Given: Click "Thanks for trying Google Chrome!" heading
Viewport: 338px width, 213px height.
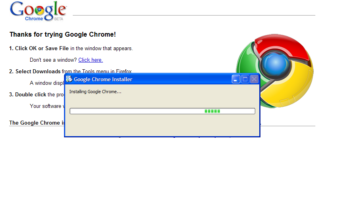Looking at the screenshot, I should pyautogui.click(x=63, y=35).
